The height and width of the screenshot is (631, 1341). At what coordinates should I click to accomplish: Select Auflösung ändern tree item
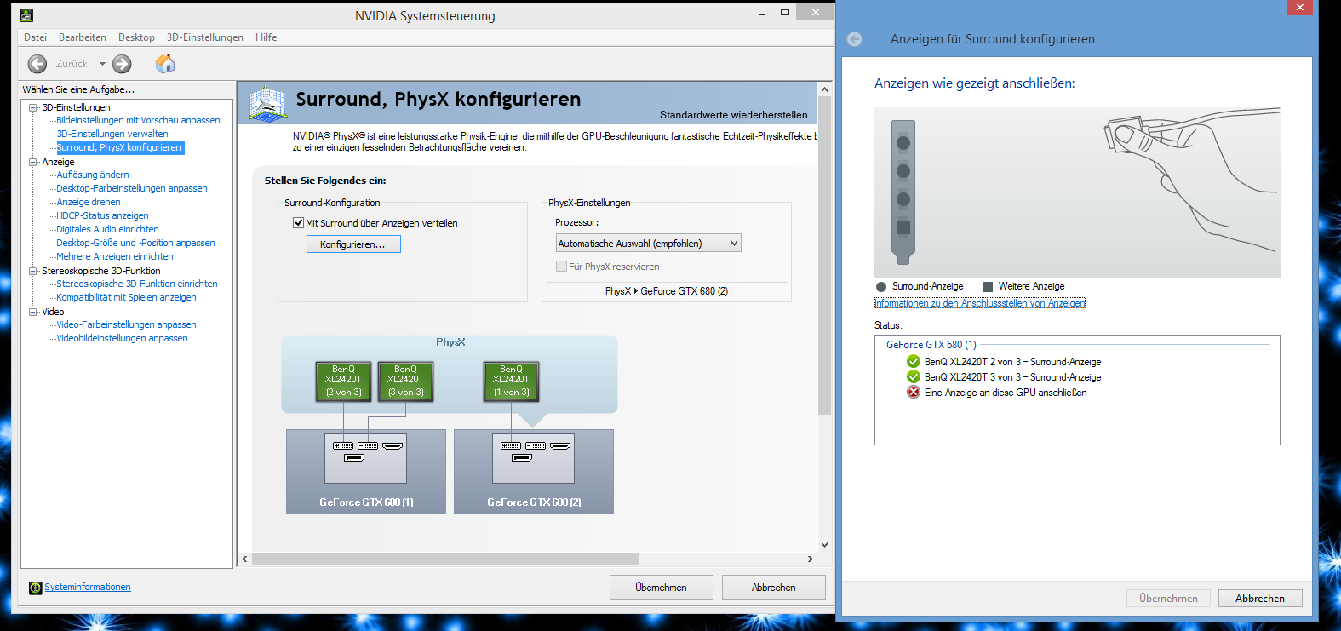93,175
